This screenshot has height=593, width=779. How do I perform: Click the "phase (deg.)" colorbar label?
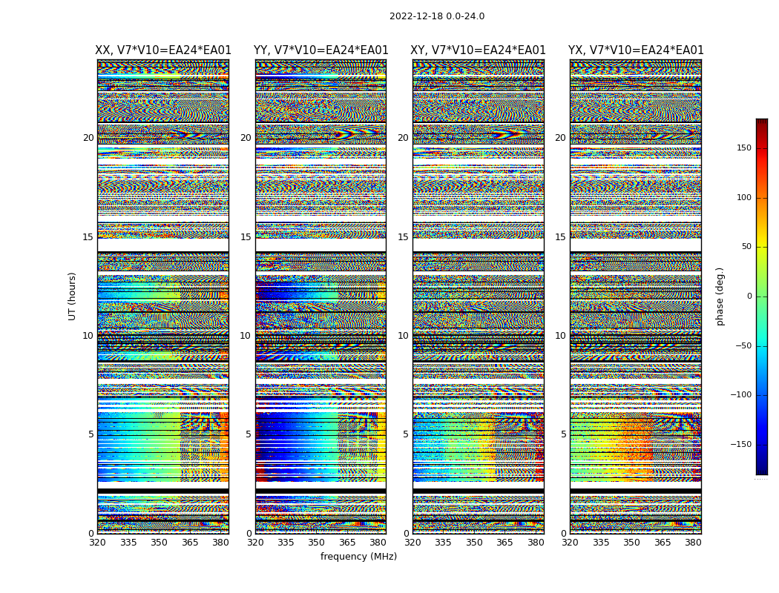coord(720,296)
